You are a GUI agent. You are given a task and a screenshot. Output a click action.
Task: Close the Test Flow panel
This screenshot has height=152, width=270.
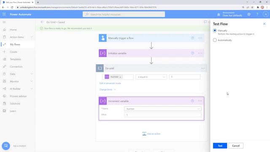(265, 24)
